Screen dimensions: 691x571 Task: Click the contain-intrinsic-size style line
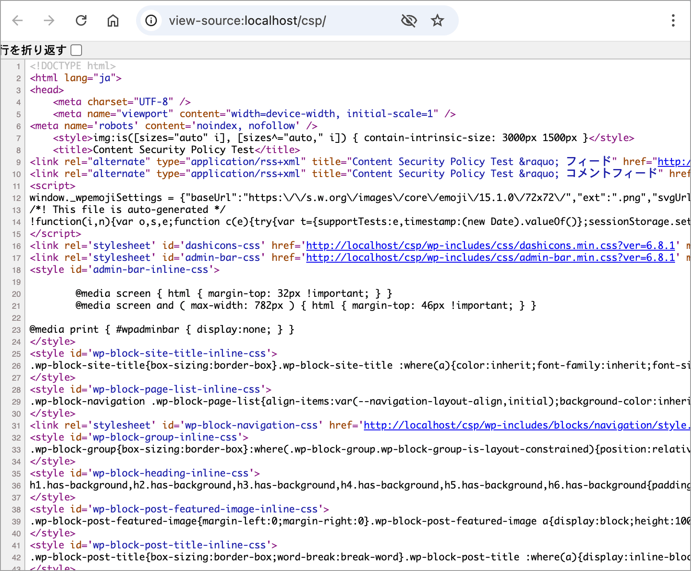(x=344, y=138)
